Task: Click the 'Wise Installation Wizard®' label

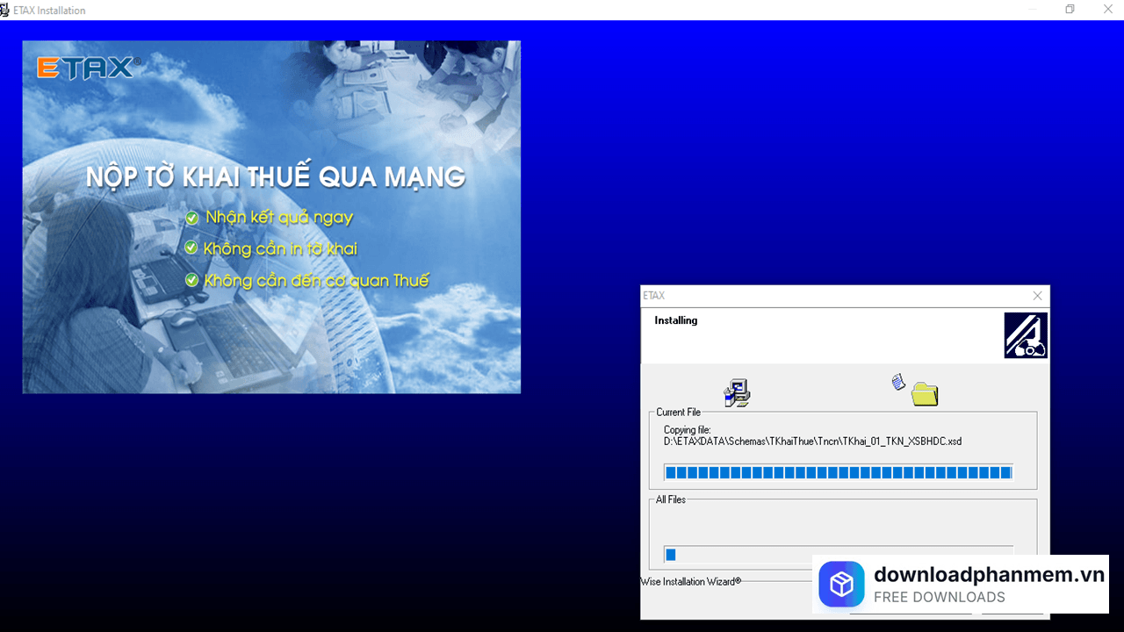Action: pos(689,581)
